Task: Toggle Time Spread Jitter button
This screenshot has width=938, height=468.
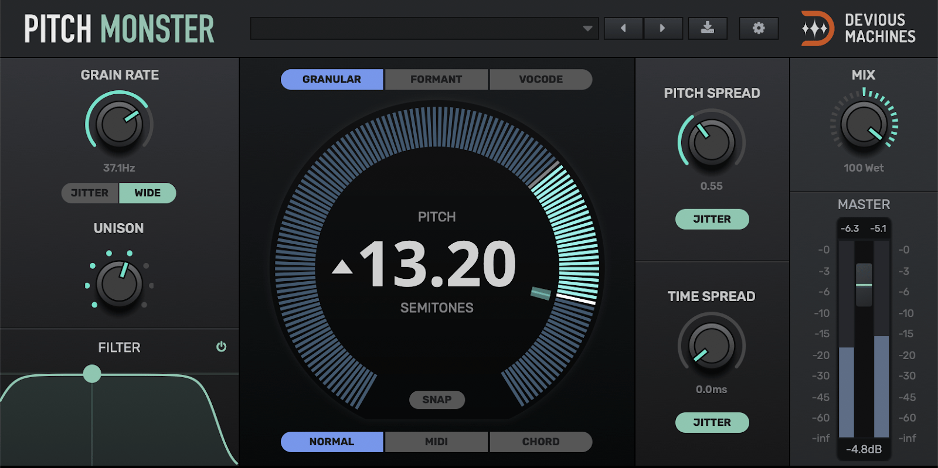Action: (712, 422)
